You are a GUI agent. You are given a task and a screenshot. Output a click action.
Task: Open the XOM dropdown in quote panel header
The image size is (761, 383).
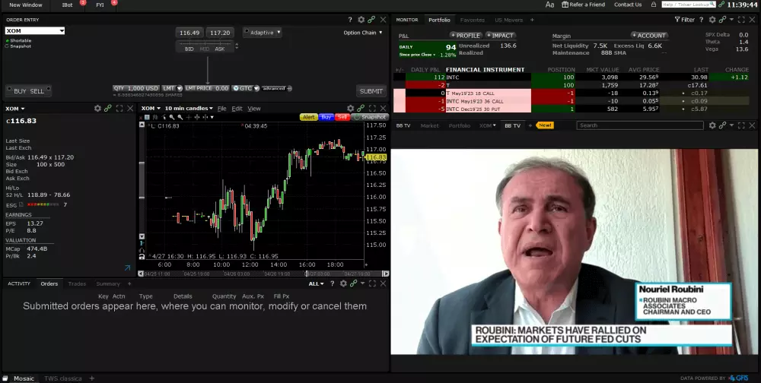click(x=15, y=109)
